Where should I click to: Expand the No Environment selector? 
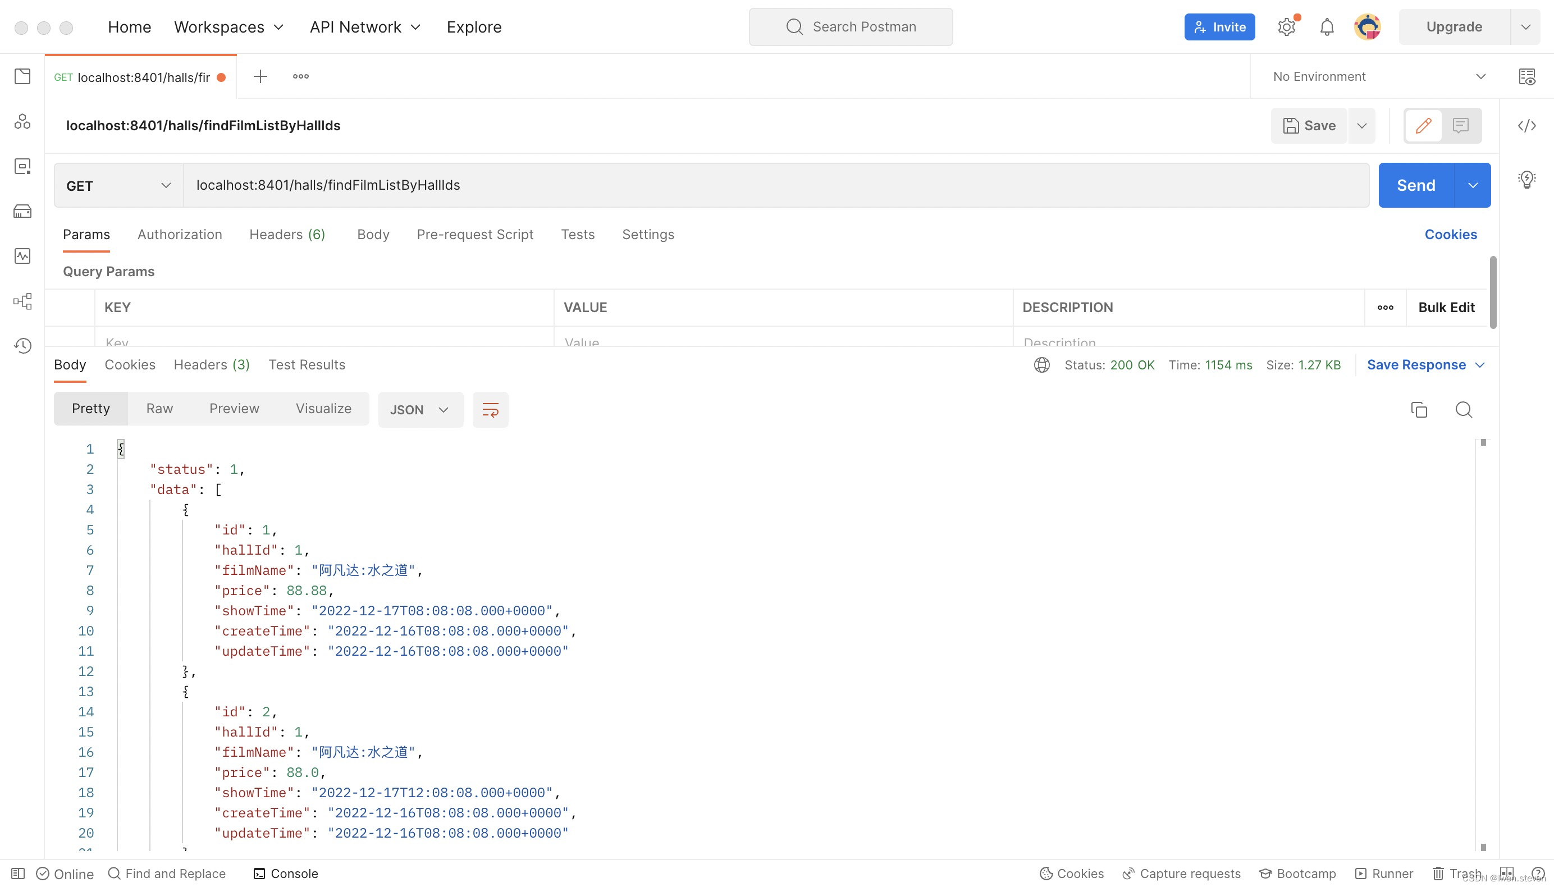pos(1379,76)
